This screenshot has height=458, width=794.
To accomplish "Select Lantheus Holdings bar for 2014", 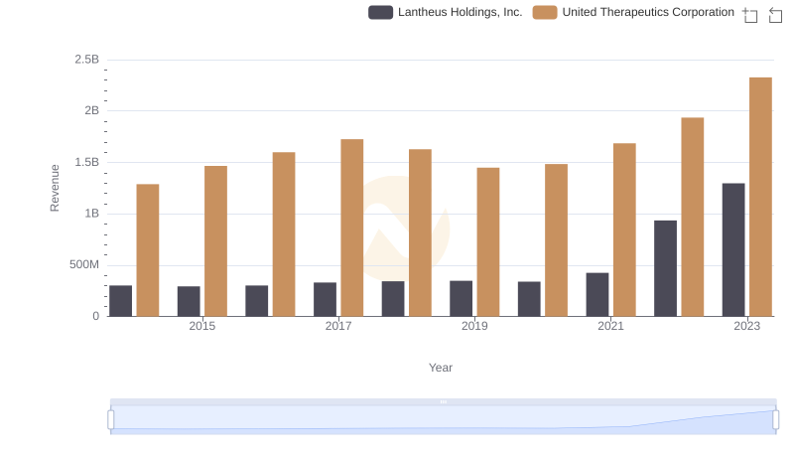I will (120, 301).
